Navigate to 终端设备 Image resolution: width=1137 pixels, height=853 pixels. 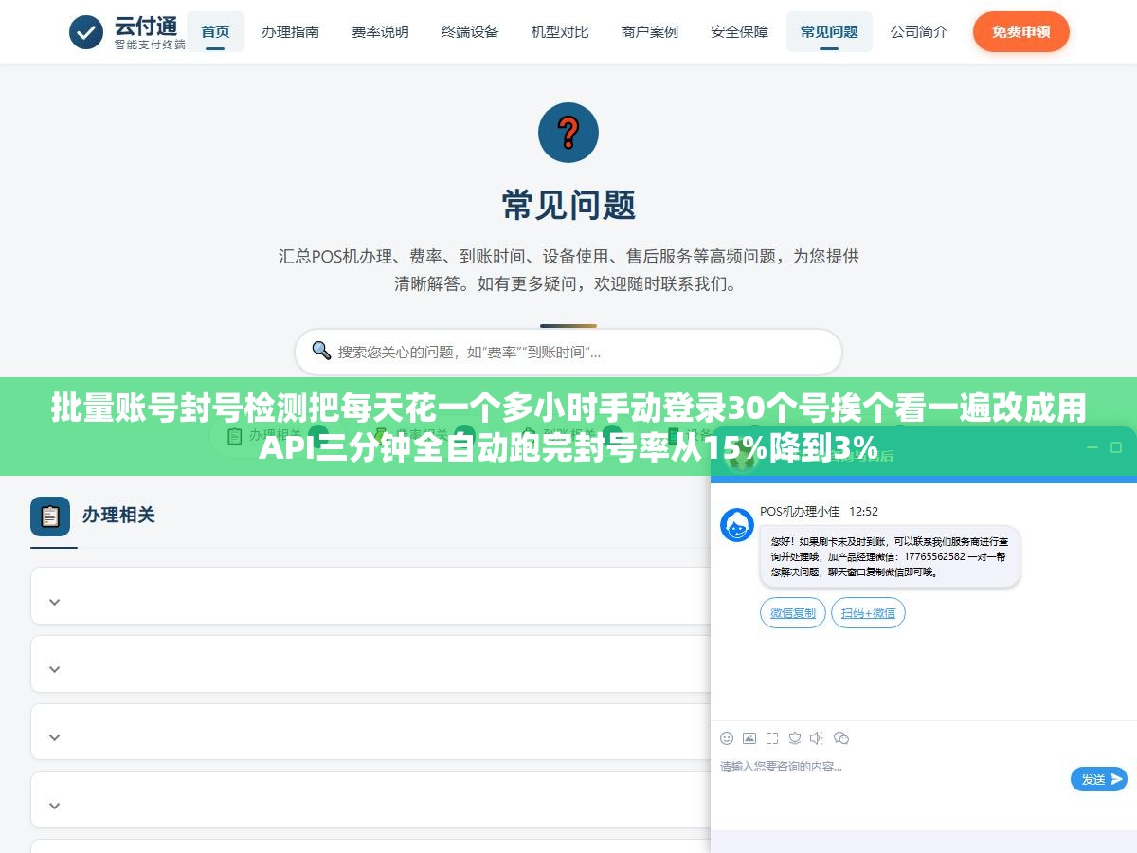point(470,31)
